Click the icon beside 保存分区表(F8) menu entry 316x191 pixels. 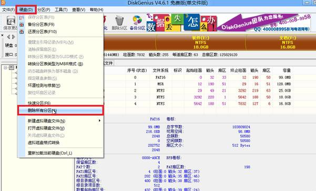(22, 17)
